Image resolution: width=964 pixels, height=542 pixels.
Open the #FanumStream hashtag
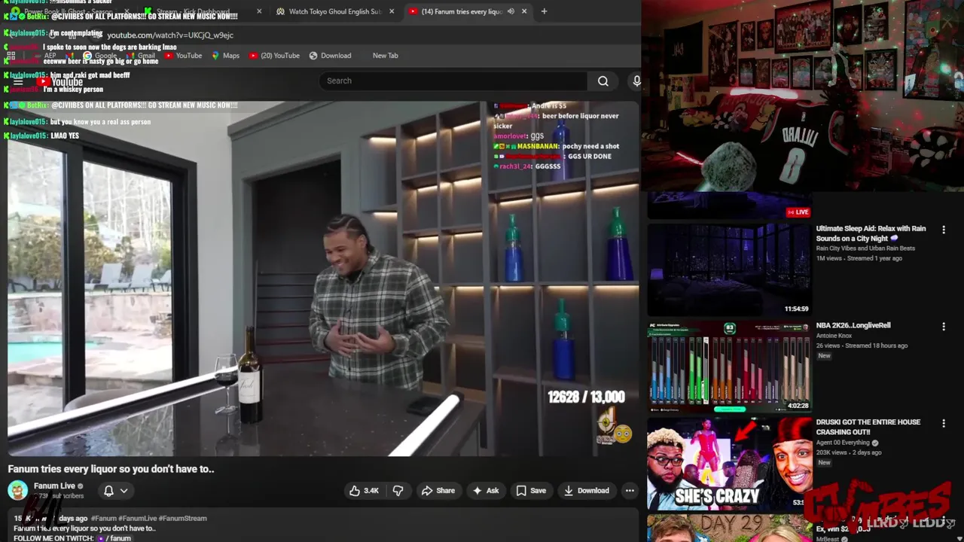point(182,518)
